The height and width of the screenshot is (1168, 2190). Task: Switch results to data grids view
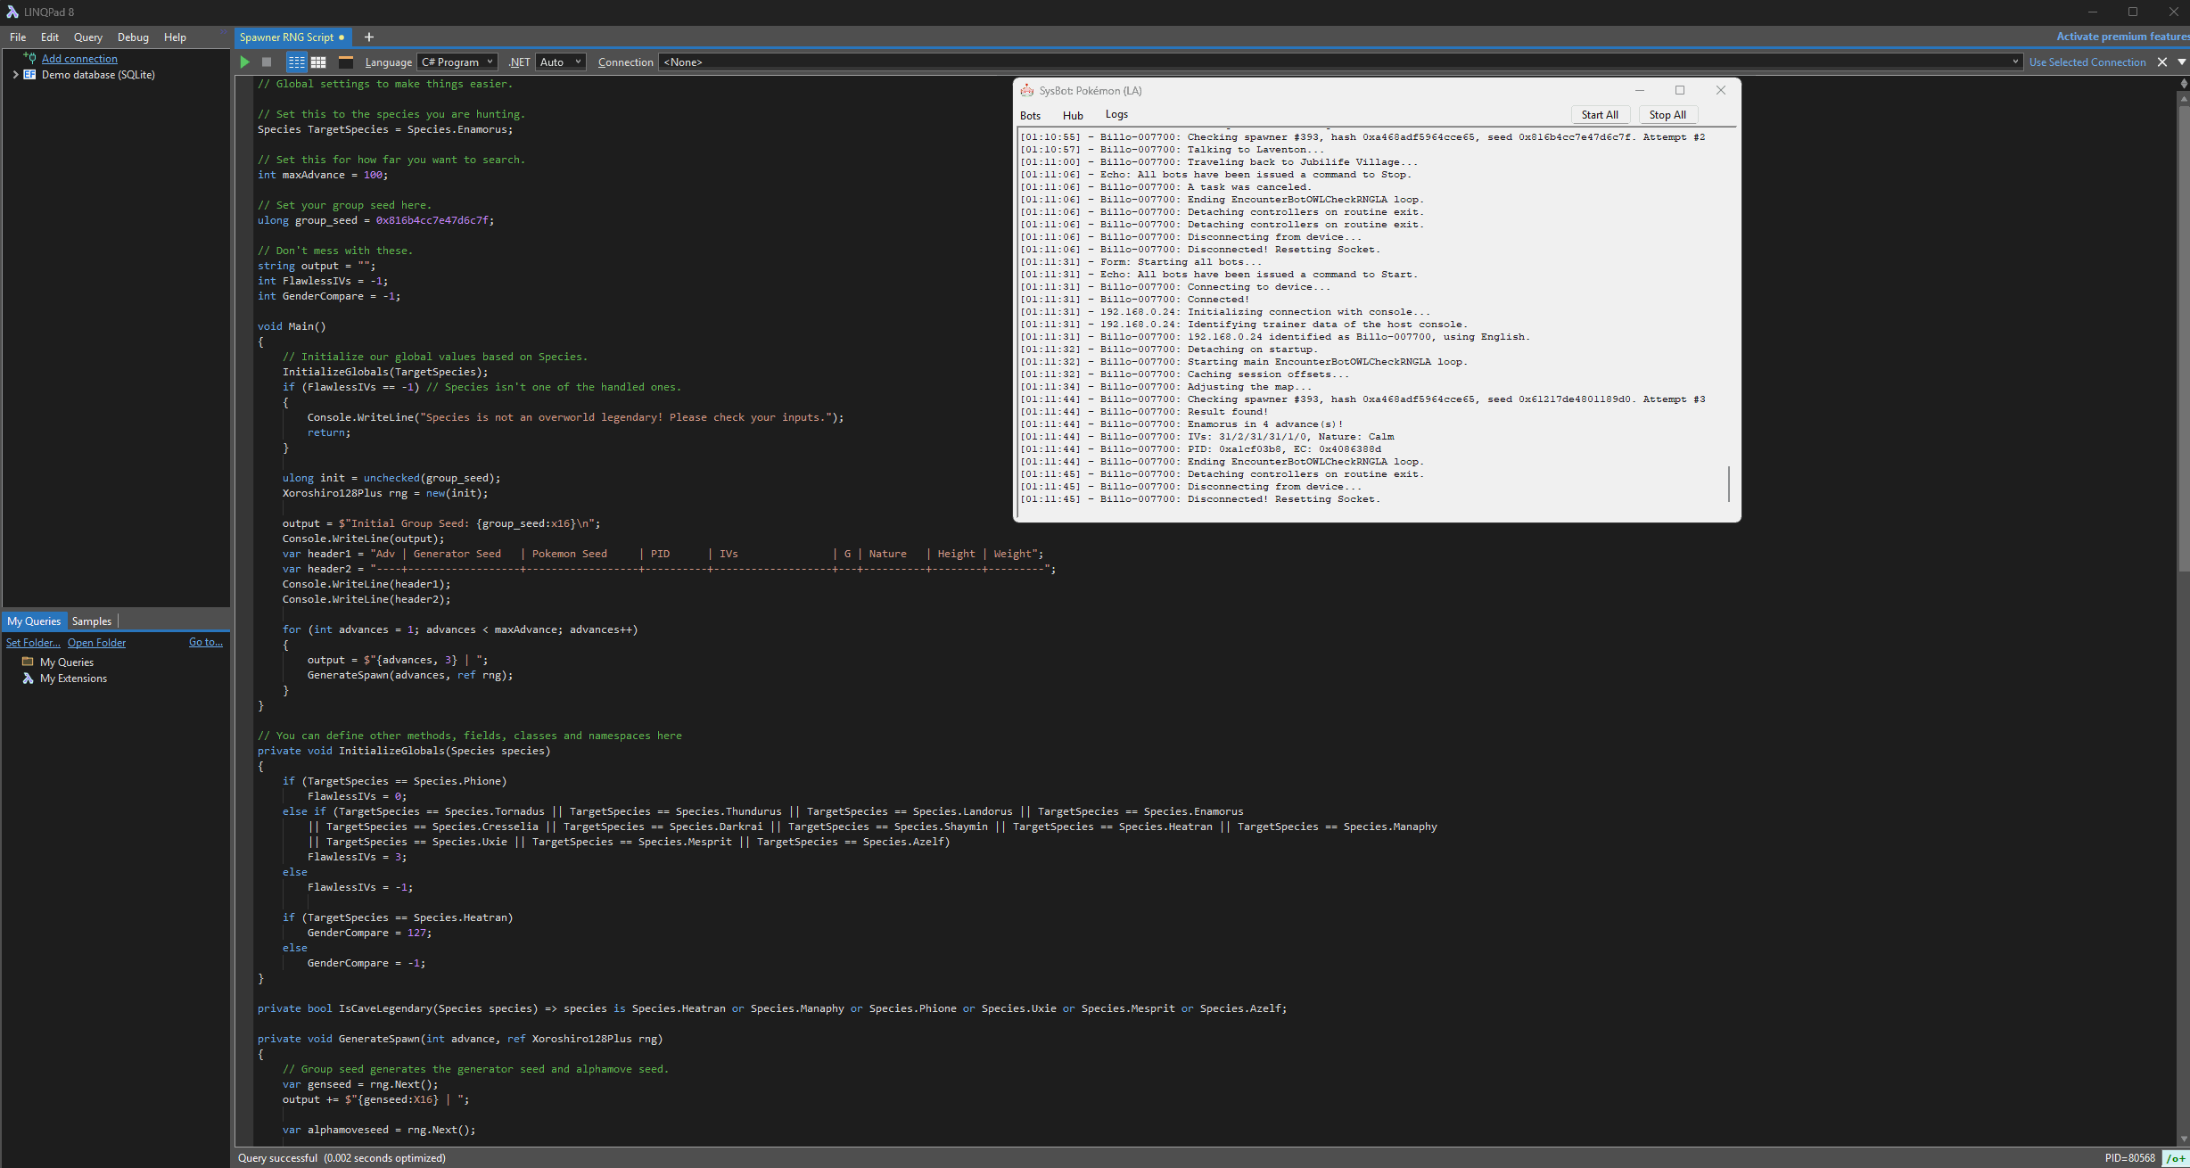click(x=318, y=62)
